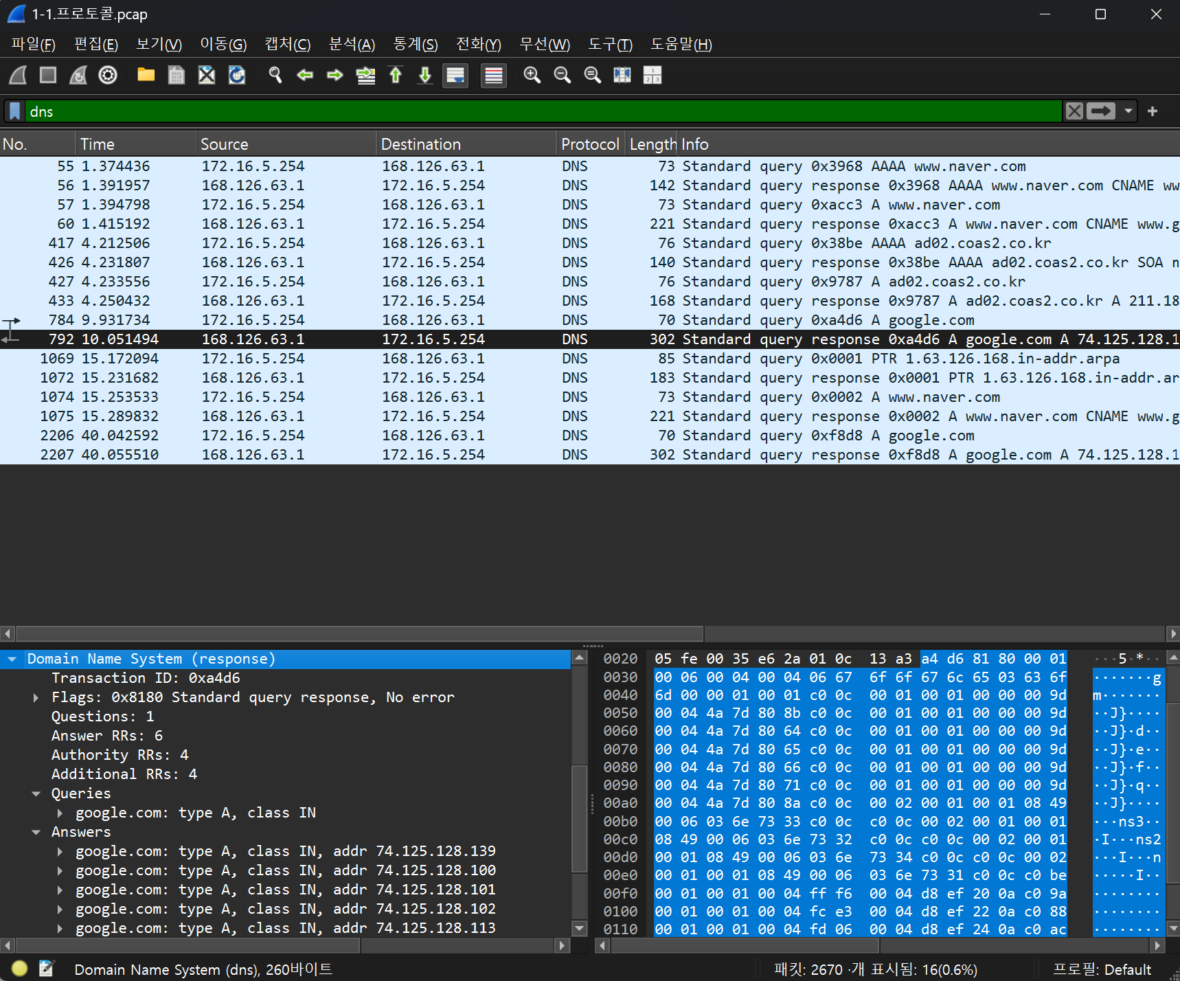
Task: Expand the answer with addr 74.125.128.100
Action: click(x=60, y=870)
